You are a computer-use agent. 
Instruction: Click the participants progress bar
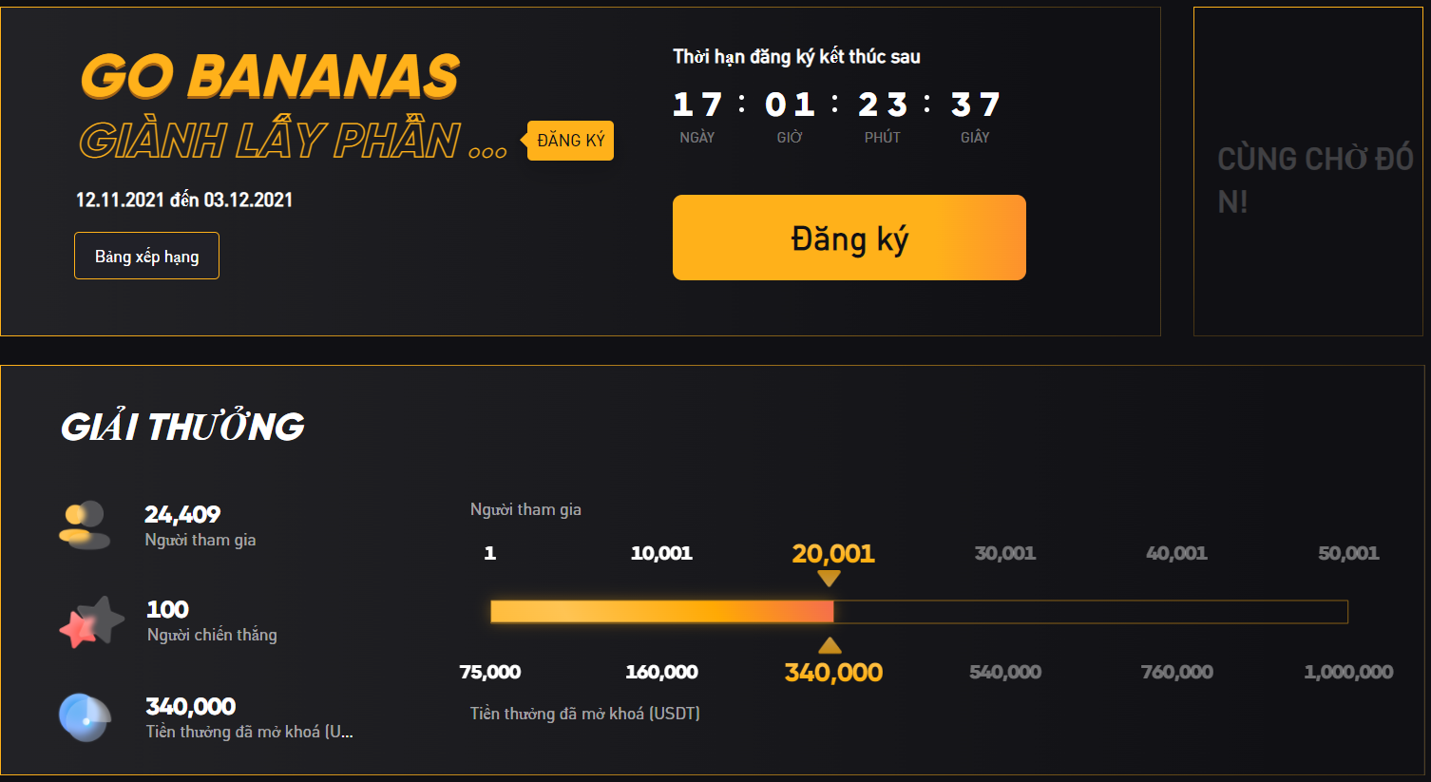918,612
